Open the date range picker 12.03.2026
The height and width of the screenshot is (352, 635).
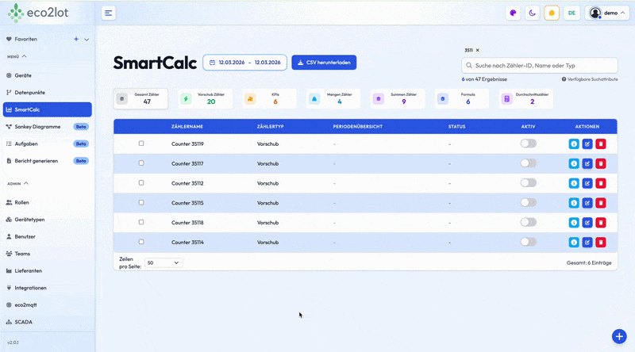244,63
